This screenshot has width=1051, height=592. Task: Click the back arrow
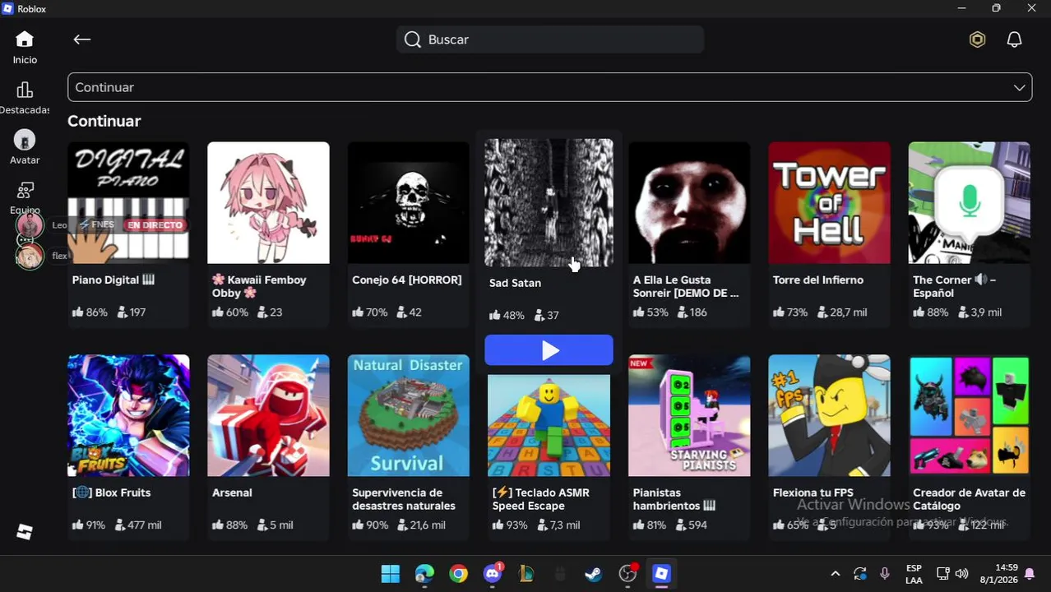[x=81, y=39]
